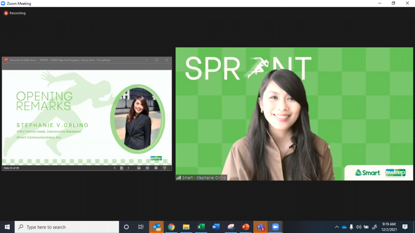415x233 pixels.
Task: Open Excel from the taskbar
Action: coord(201,227)
